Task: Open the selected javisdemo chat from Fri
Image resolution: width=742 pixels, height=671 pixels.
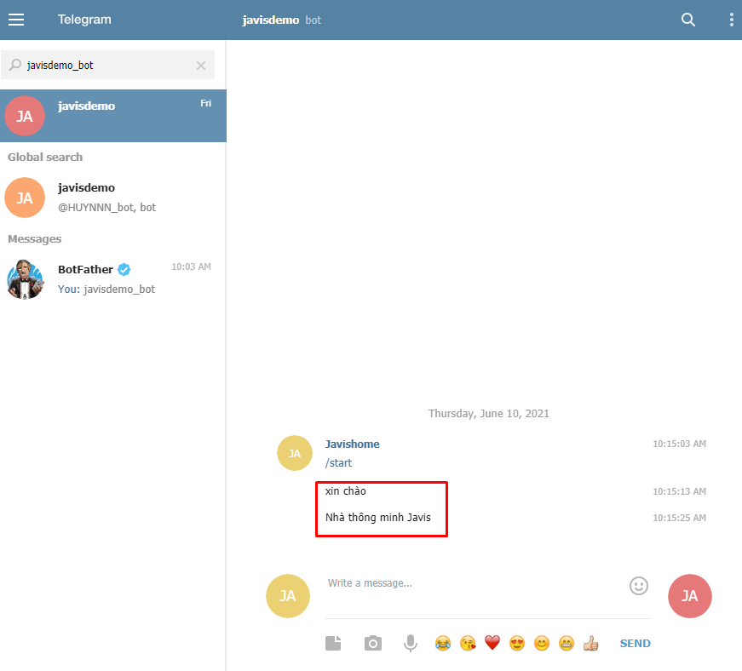Action: coord(113,116)
